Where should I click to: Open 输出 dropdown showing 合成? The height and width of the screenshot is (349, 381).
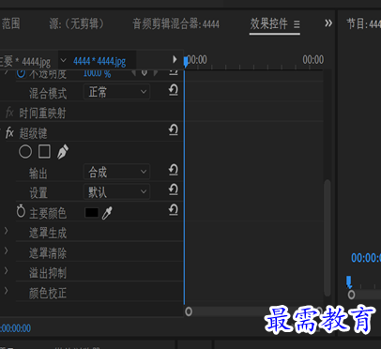(x=116, y=172)
